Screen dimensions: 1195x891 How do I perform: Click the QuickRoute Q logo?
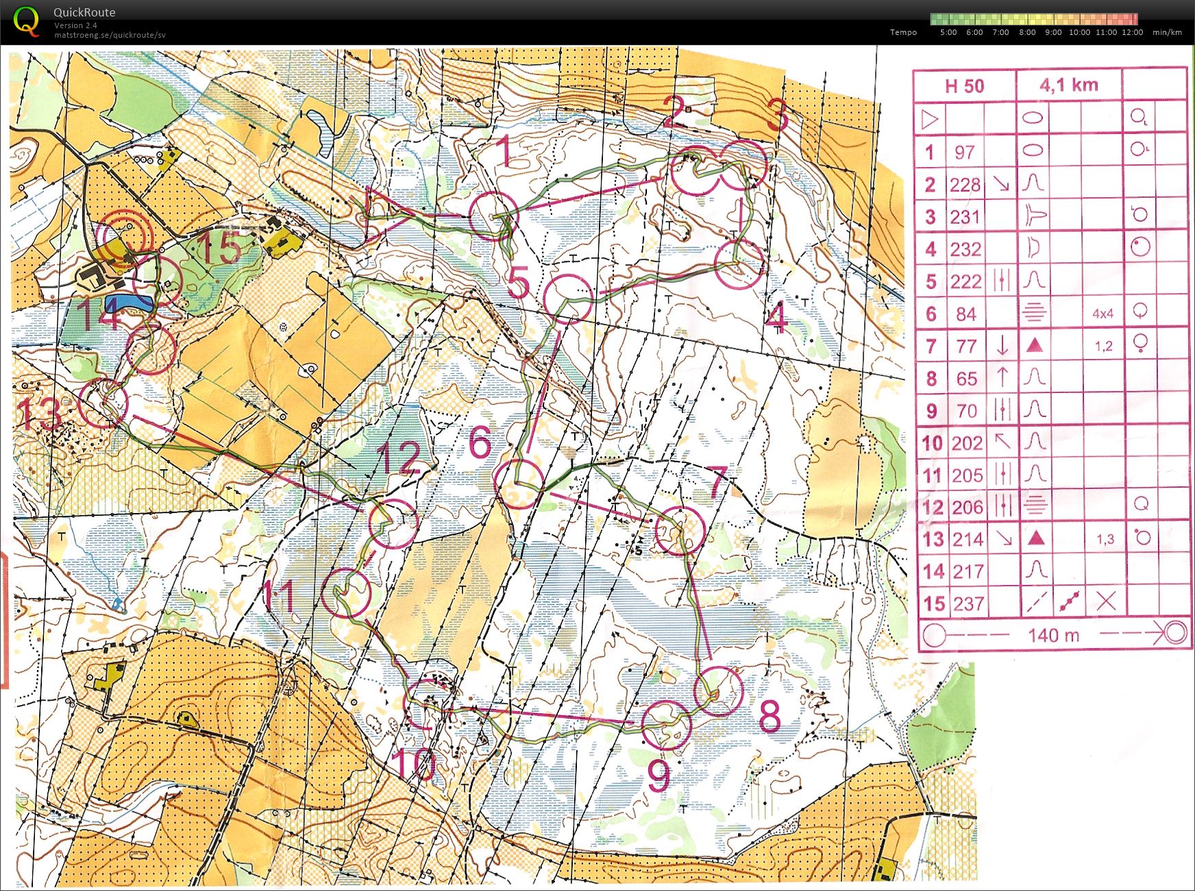click(x=26, y=21)
